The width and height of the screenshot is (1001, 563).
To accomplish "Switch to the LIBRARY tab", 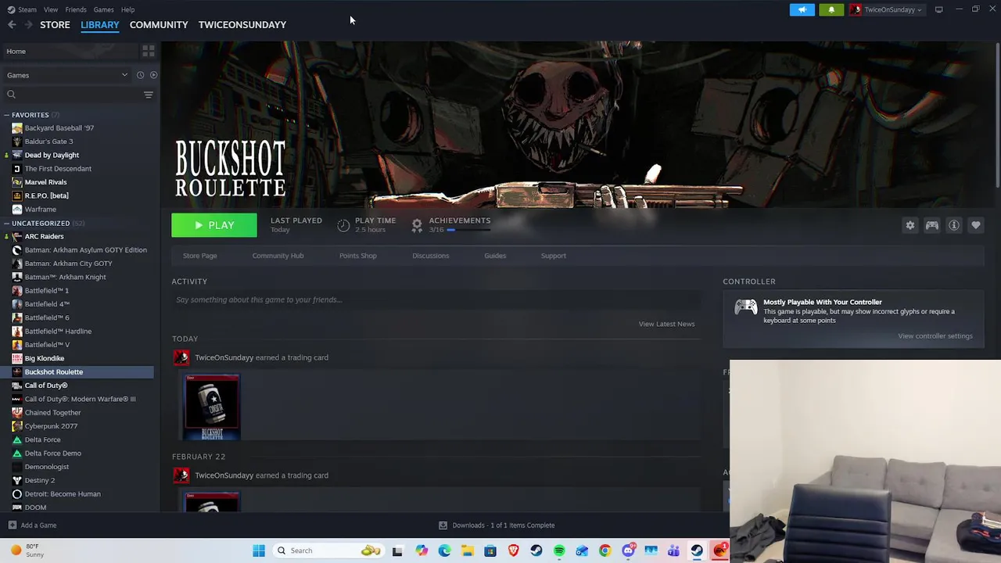I will coord(100,25).
